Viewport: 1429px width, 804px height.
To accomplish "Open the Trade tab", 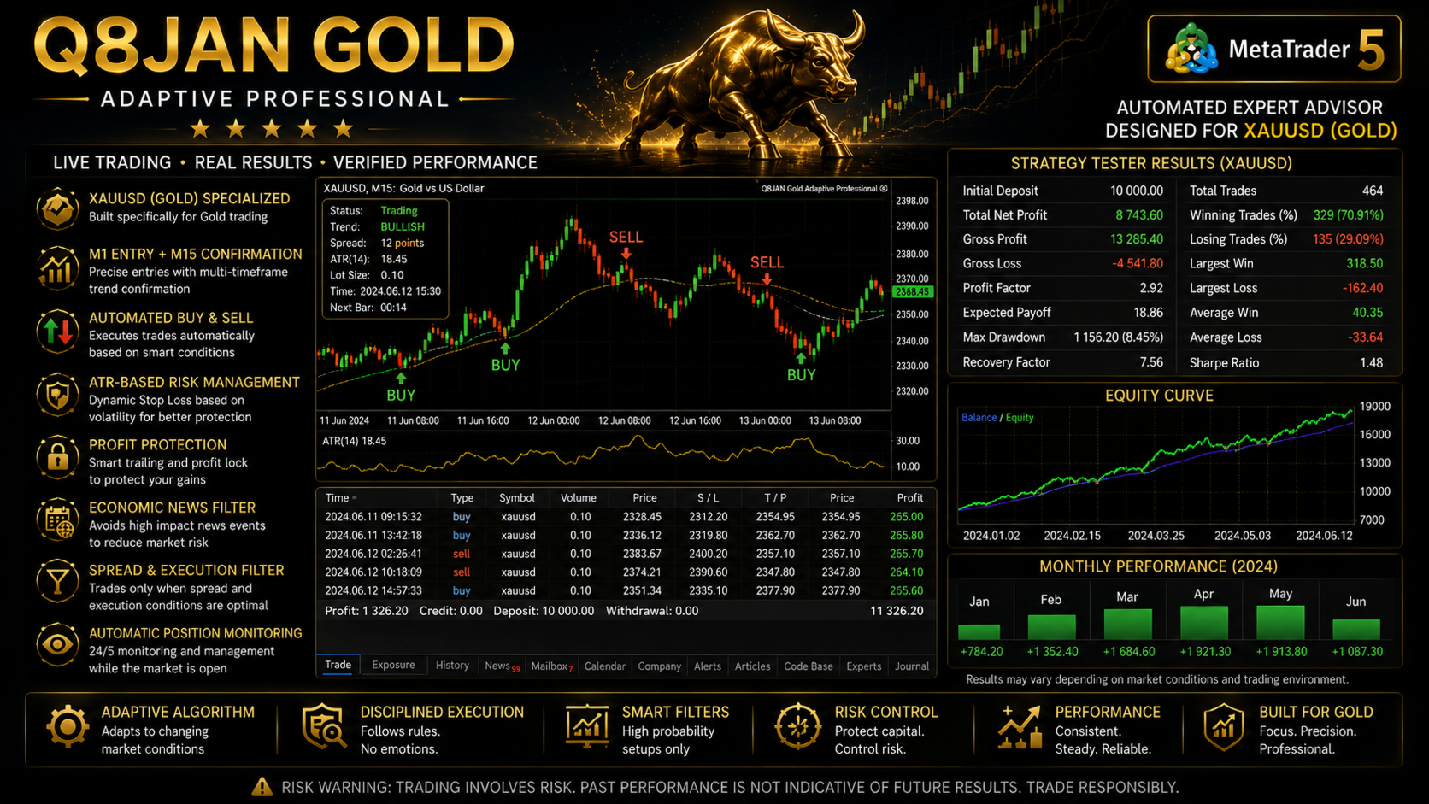I will tap(338, 665).
